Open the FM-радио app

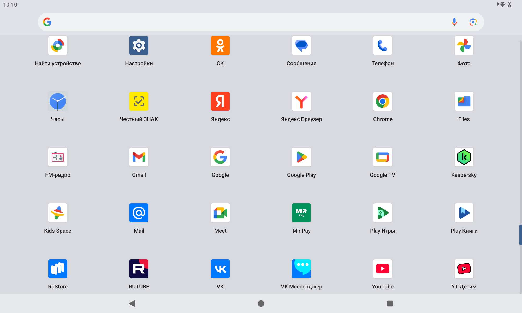click(58, 157)
